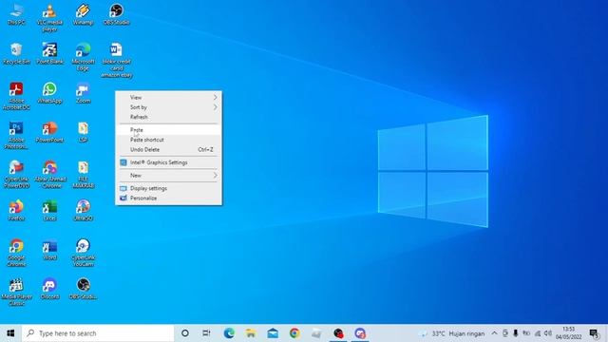Open the weather widget Hujan ringan
The image size is (608, 342).
pyautogui.click(x=452, y=333)
